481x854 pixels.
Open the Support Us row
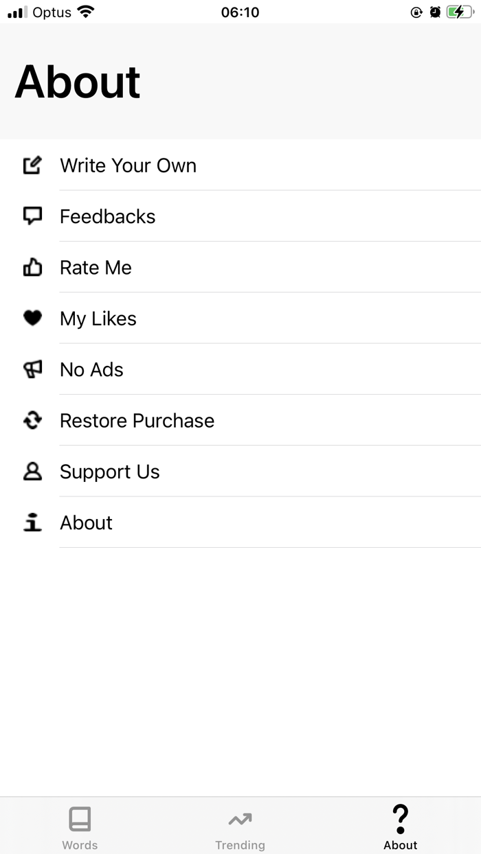(x=240, y=471)
